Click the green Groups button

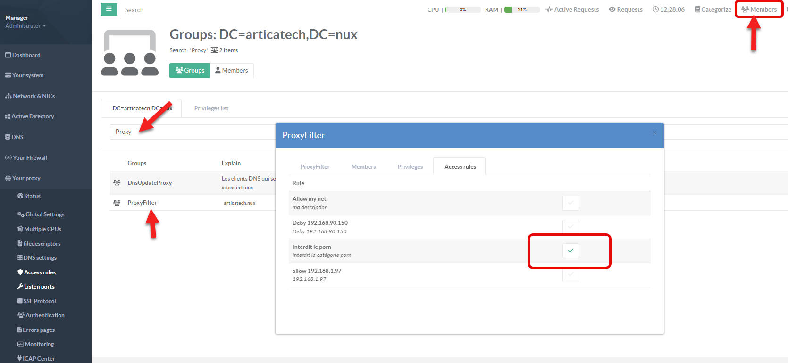pos(189,71)
